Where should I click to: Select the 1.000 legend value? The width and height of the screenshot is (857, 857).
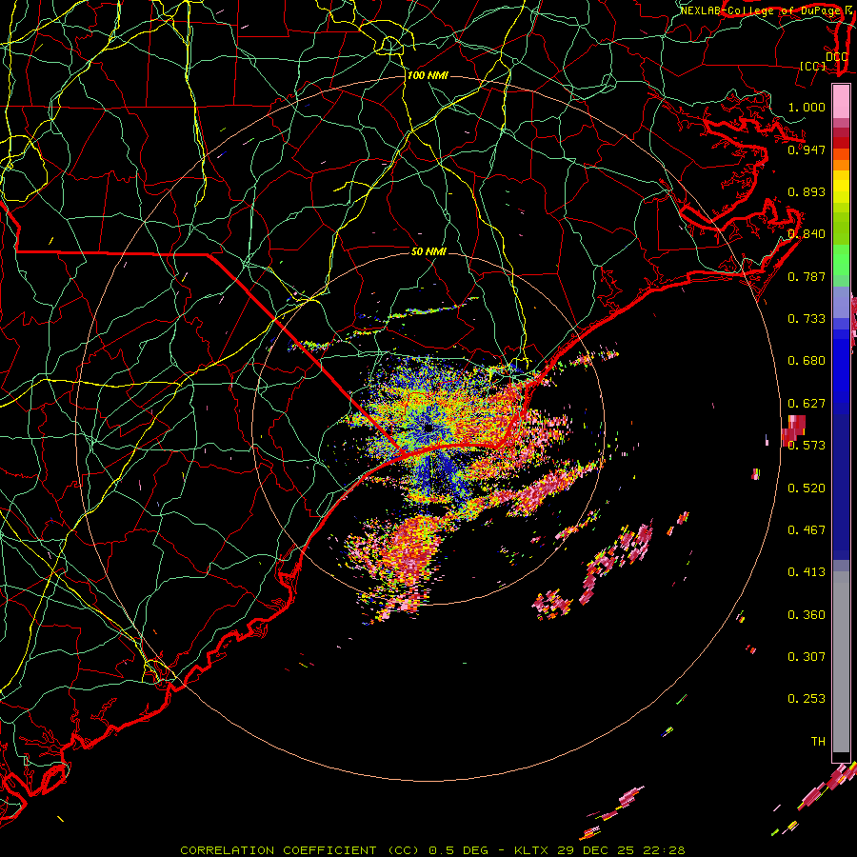807,107
